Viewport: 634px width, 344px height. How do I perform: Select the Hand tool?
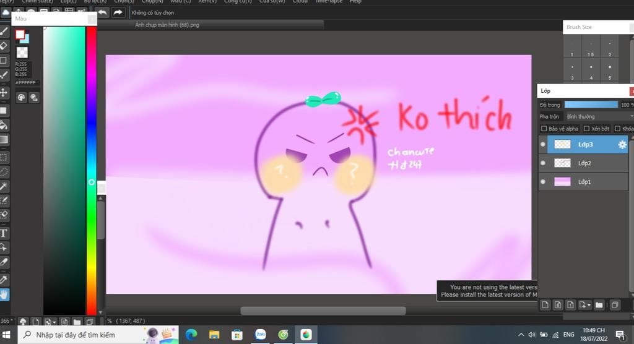pyautogui.click(x=4, y=295)
